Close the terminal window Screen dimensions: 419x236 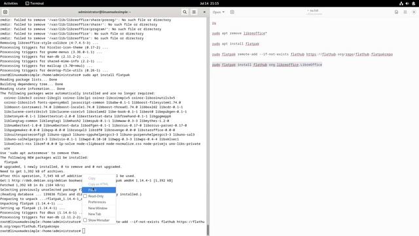pyautogui.click(x=204, y=12)
